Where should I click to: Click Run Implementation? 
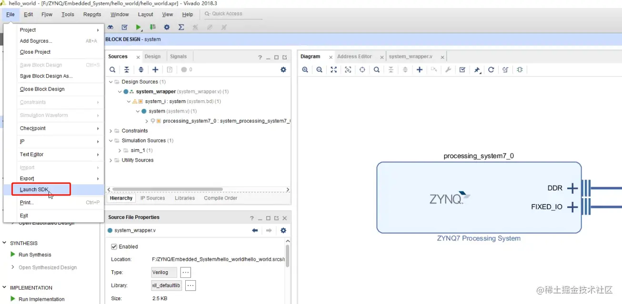(41, 299)
